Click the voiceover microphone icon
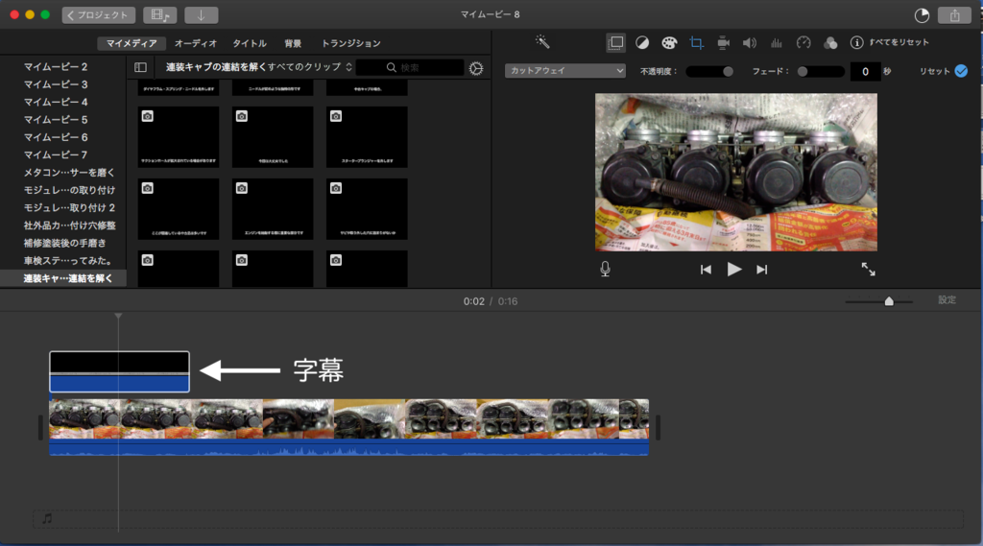Screen dimensions: 983x546 (605, 269)
